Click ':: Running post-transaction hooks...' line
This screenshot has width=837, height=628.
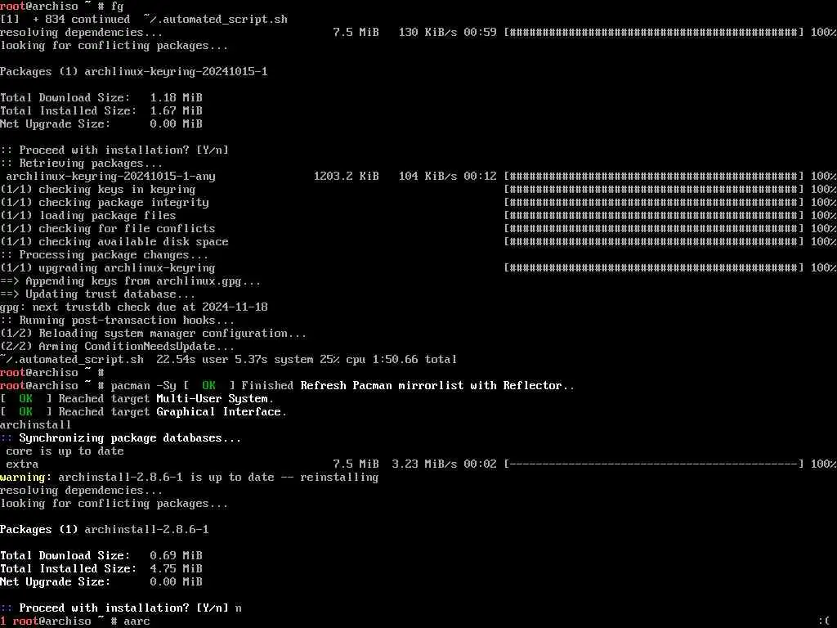(118, 320)
